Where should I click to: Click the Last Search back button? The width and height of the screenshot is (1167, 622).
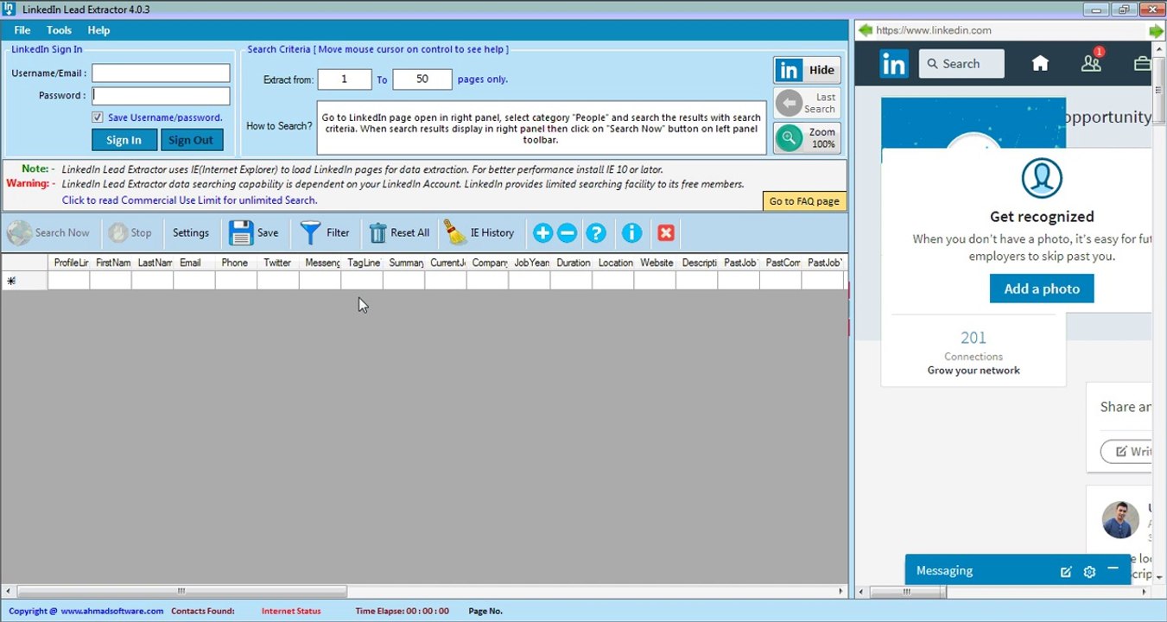807,103
